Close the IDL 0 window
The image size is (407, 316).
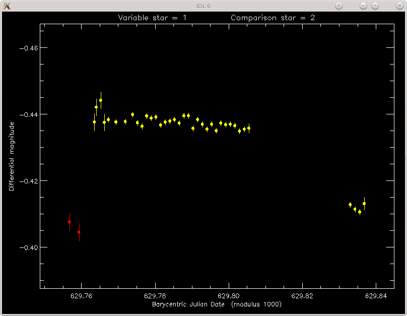coord(399,6)
